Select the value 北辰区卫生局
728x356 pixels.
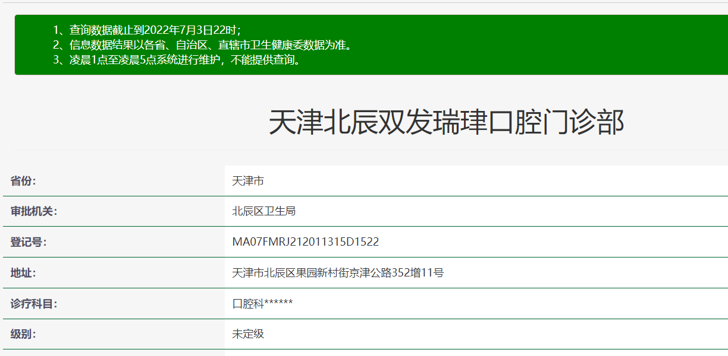264,211
